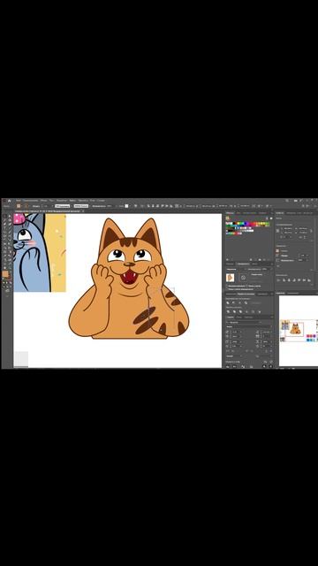Click the small cat preview thumbnail in middle panel
This screenshot has width=318, height=566.
[230, 278]
